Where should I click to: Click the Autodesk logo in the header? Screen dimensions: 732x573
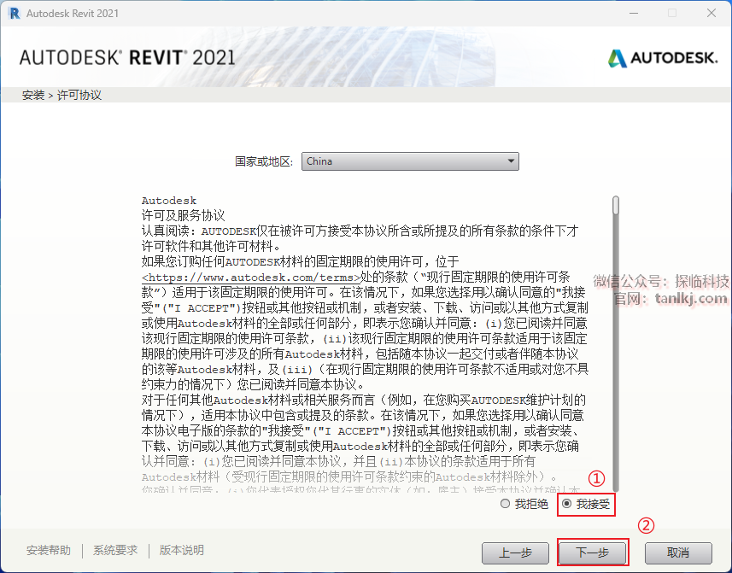(663, 58)
